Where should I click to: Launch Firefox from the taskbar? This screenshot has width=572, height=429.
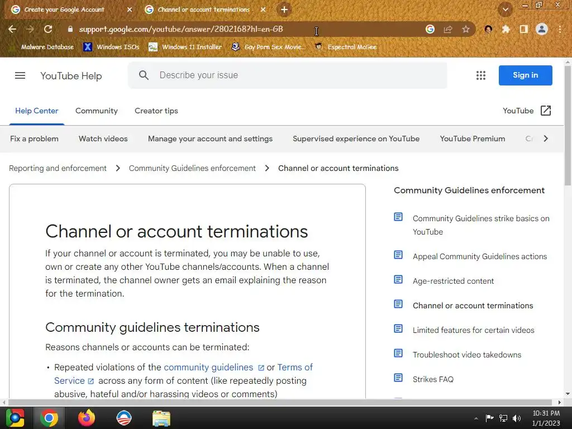click(x=87, y=418)
